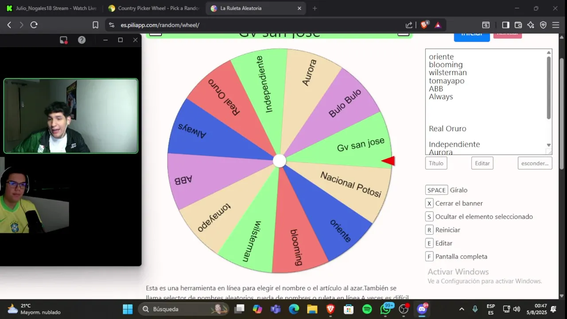The height and width of the screenshot is (319, 567).
Task: Open the Leo AI sparkle icon
Action: 531,25
